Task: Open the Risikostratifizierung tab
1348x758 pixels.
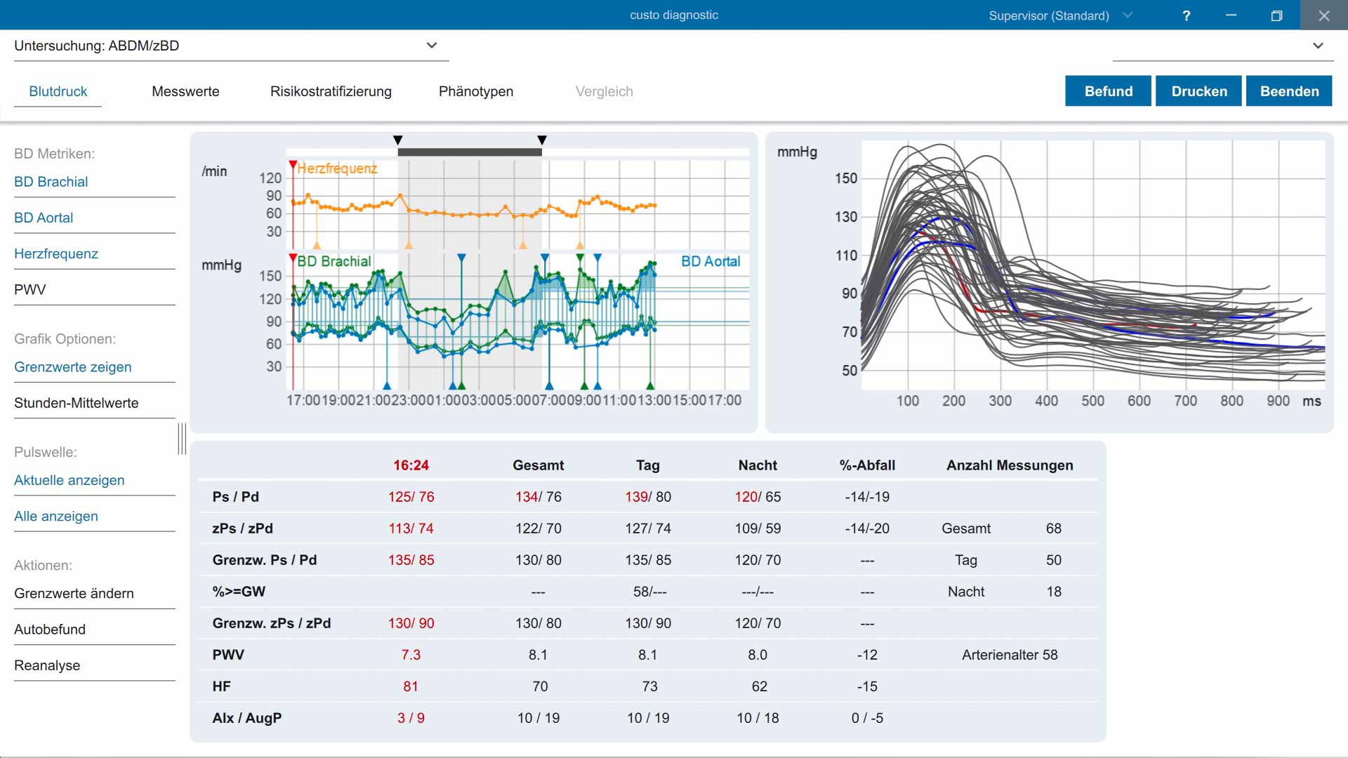Action: click(x=331, y=91)
